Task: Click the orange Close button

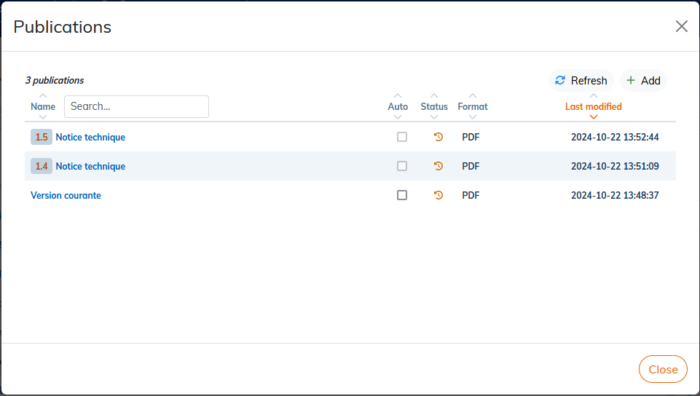Action: [663, 369]
